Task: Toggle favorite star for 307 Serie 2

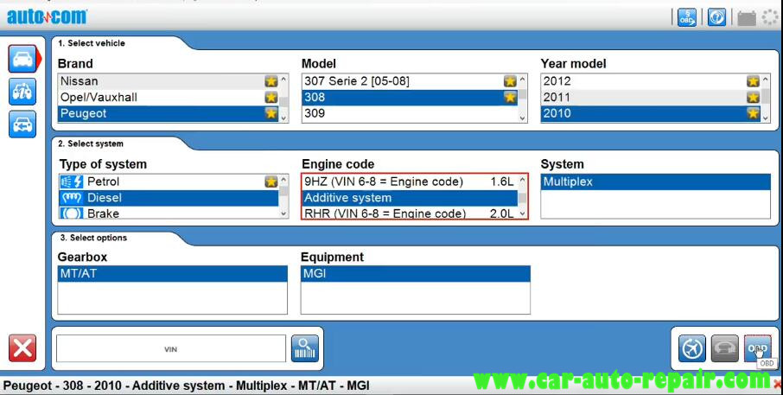Action: 510,81
